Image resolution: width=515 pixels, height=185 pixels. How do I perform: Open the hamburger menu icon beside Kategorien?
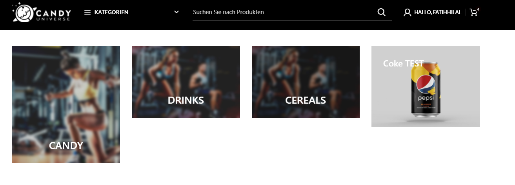pos(87,12)
